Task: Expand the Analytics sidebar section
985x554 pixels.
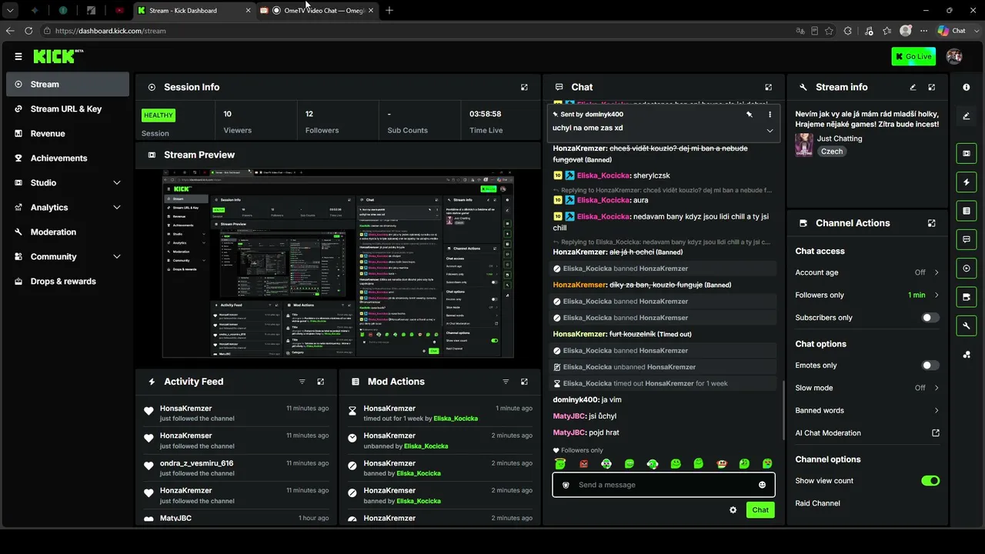Action: 117,208
